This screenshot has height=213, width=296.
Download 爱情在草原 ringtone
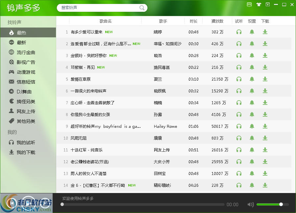265,79
